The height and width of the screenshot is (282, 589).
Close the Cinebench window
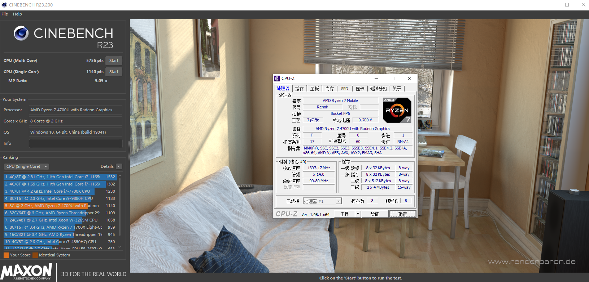(583, 5)
